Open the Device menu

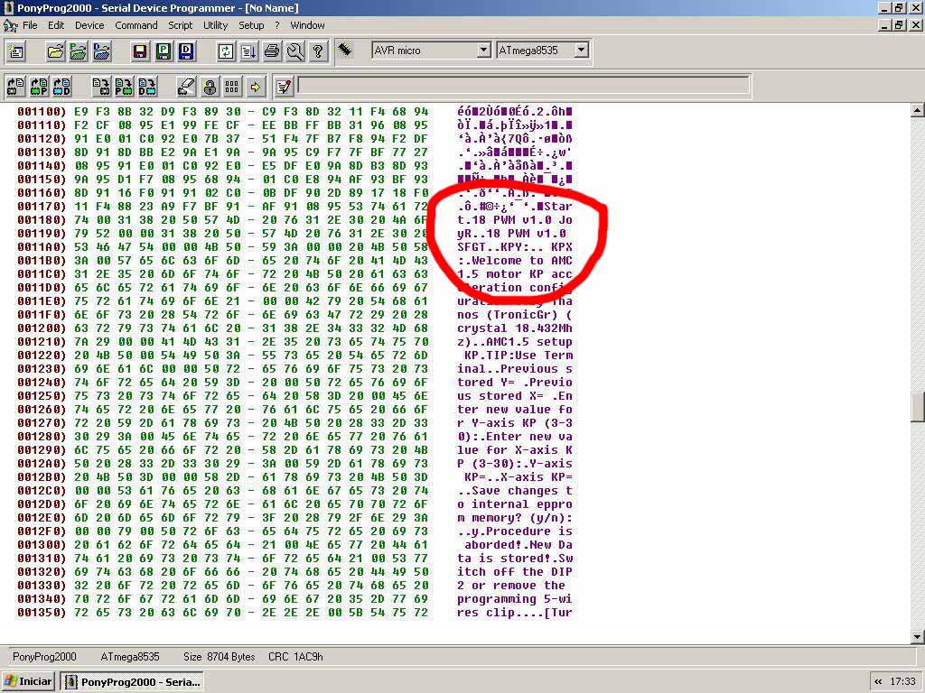coord(89,25)
